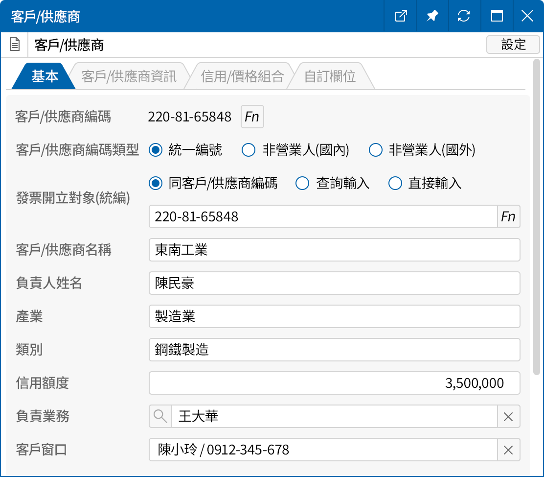Image resolution: width=544 pixels, height=477 pixels.
Task: Click search magnifier in 負責業務 field
Action: click(x=160, y=416)
